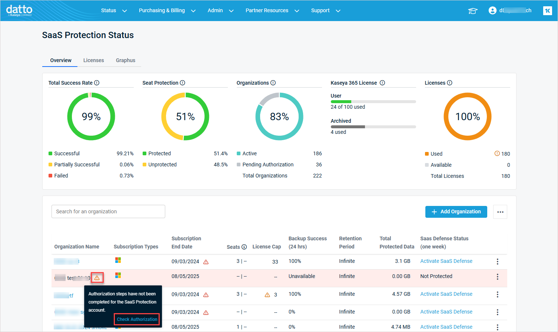Show info icon for Kaseya 365 License
Screen dimensions: 558x332
point(382,83)
